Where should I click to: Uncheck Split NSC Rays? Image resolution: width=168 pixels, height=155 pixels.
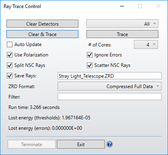(x=10, y=65)
